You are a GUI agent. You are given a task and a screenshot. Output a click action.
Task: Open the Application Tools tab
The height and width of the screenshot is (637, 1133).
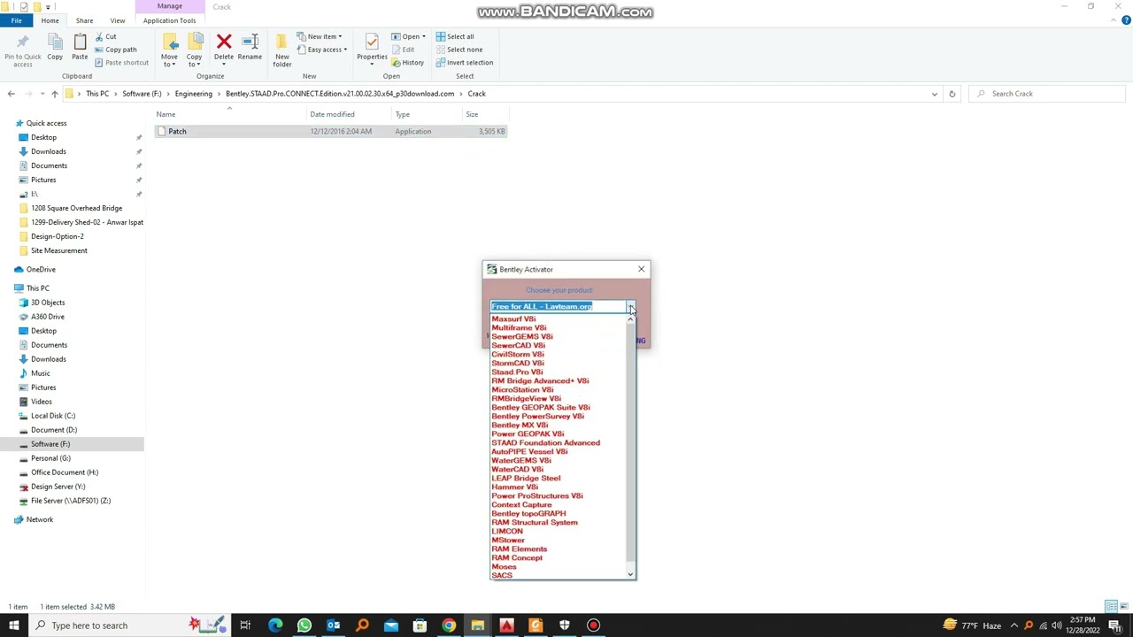click(169, 20)
